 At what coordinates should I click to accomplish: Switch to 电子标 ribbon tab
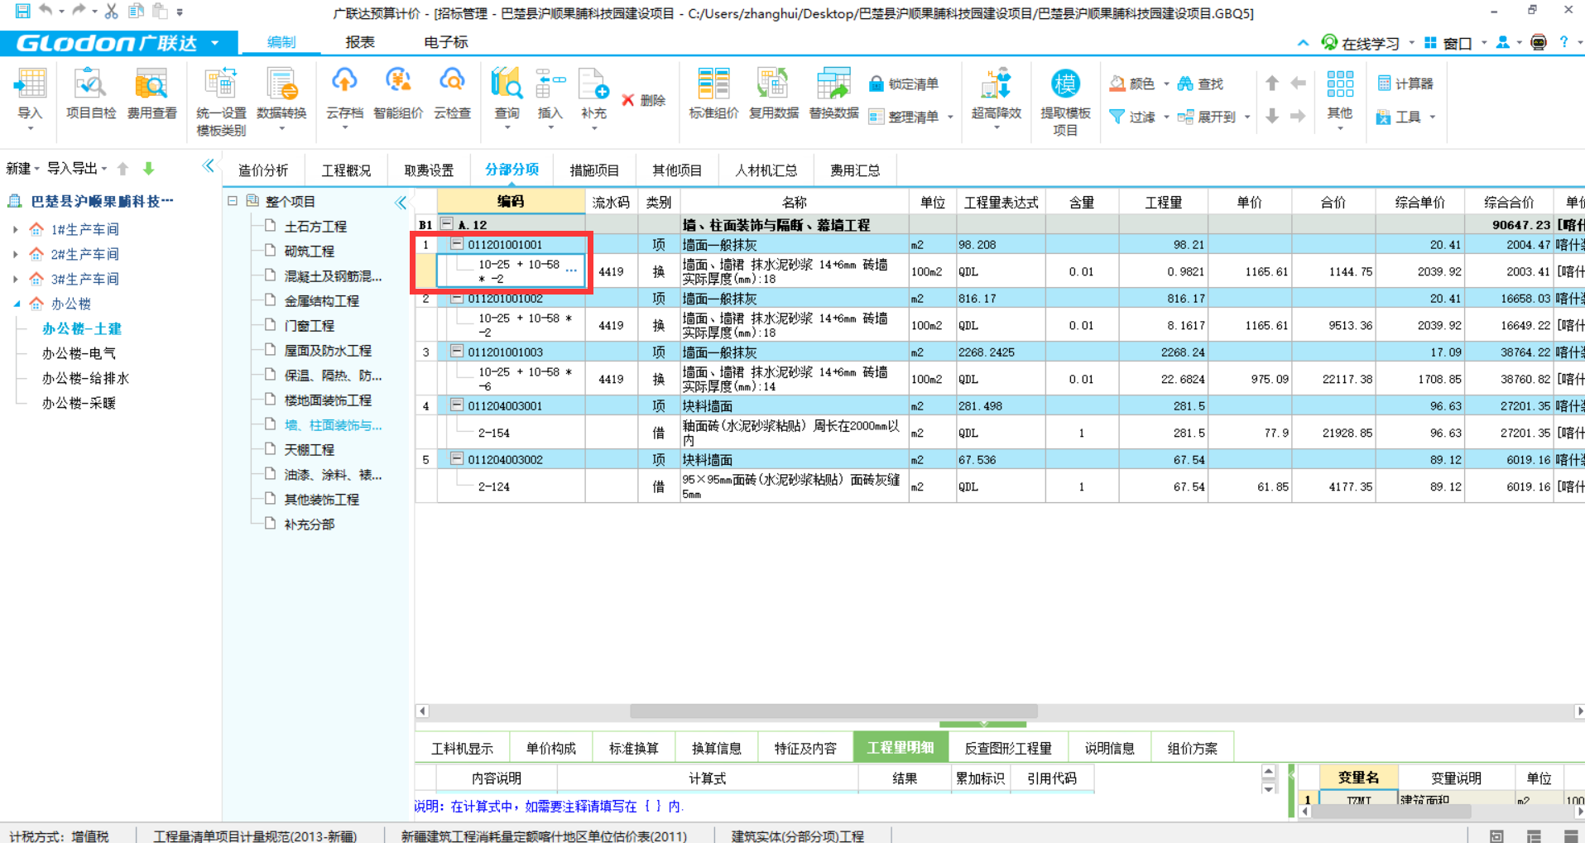(445, 42)
